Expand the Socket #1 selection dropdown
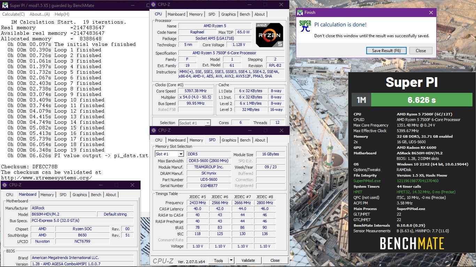 pos(208,123)
